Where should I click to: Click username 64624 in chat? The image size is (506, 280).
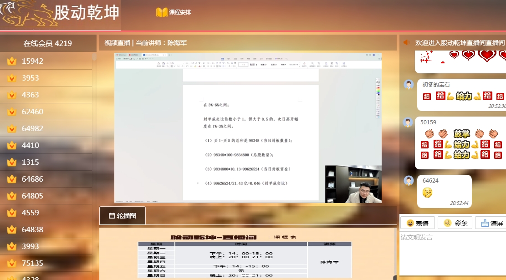[x=430, y=181]
